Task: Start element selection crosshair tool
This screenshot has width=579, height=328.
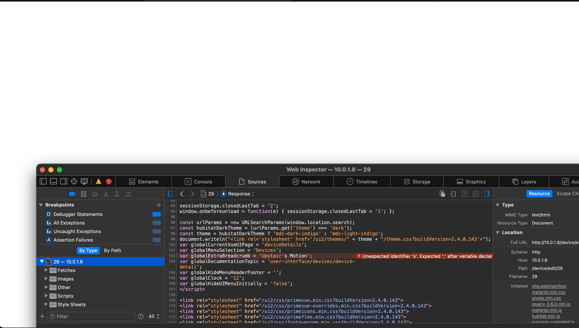Action: (74, 181)
